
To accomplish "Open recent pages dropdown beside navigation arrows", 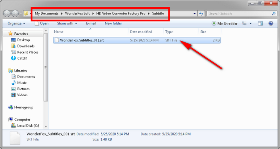I will pos(21,14).
